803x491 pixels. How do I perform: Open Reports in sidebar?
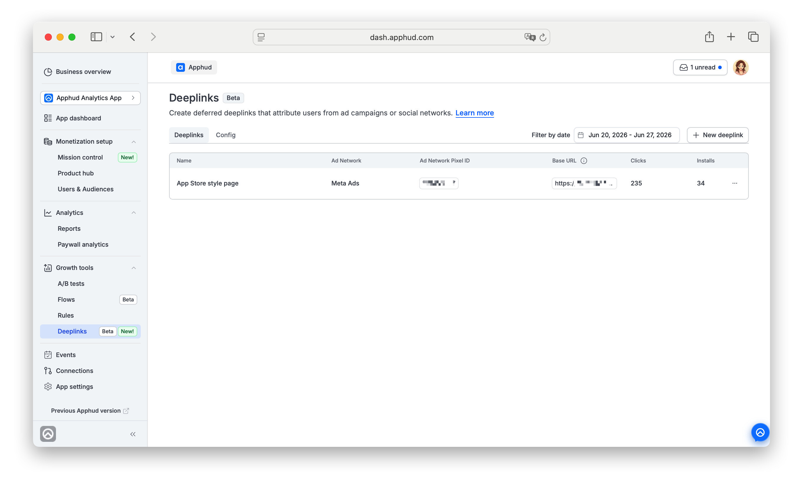[69, 229]
